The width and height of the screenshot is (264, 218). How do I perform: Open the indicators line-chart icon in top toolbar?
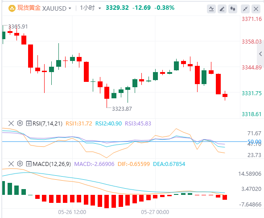coord(211,8)
